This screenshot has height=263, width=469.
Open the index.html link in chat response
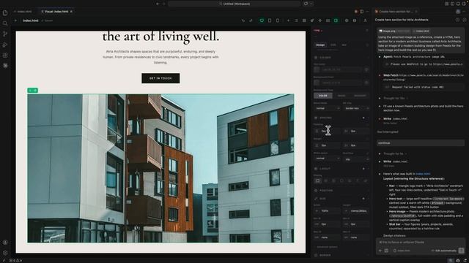point(423,174)
